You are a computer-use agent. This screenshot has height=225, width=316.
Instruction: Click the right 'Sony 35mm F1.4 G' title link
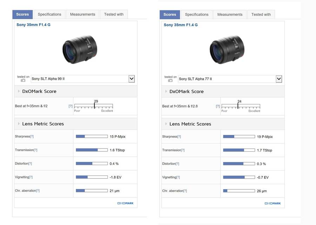click(x=181, y=25)
